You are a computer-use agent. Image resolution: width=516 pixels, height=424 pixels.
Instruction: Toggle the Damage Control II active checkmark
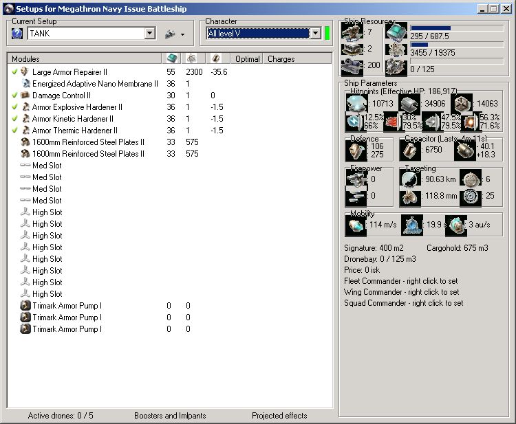(x=14, y=95)
